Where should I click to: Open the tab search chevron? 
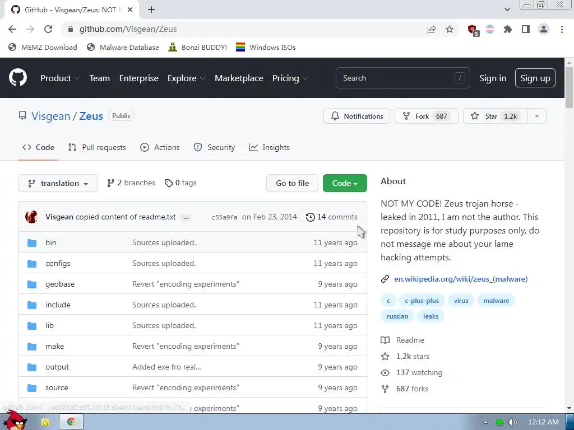507,10
